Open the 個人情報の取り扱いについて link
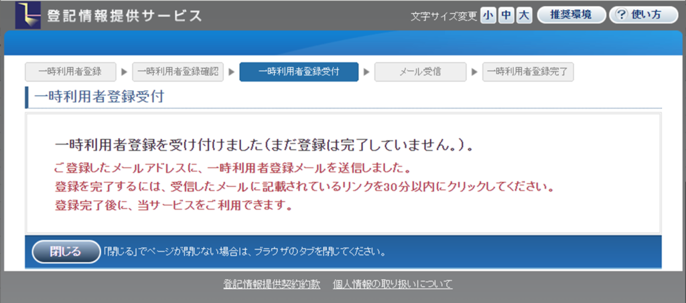686x303 pixels. pos(393,284)
